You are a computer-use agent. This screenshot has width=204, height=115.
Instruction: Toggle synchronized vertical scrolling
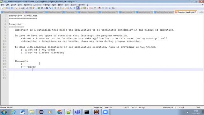(x=63, y=8)
